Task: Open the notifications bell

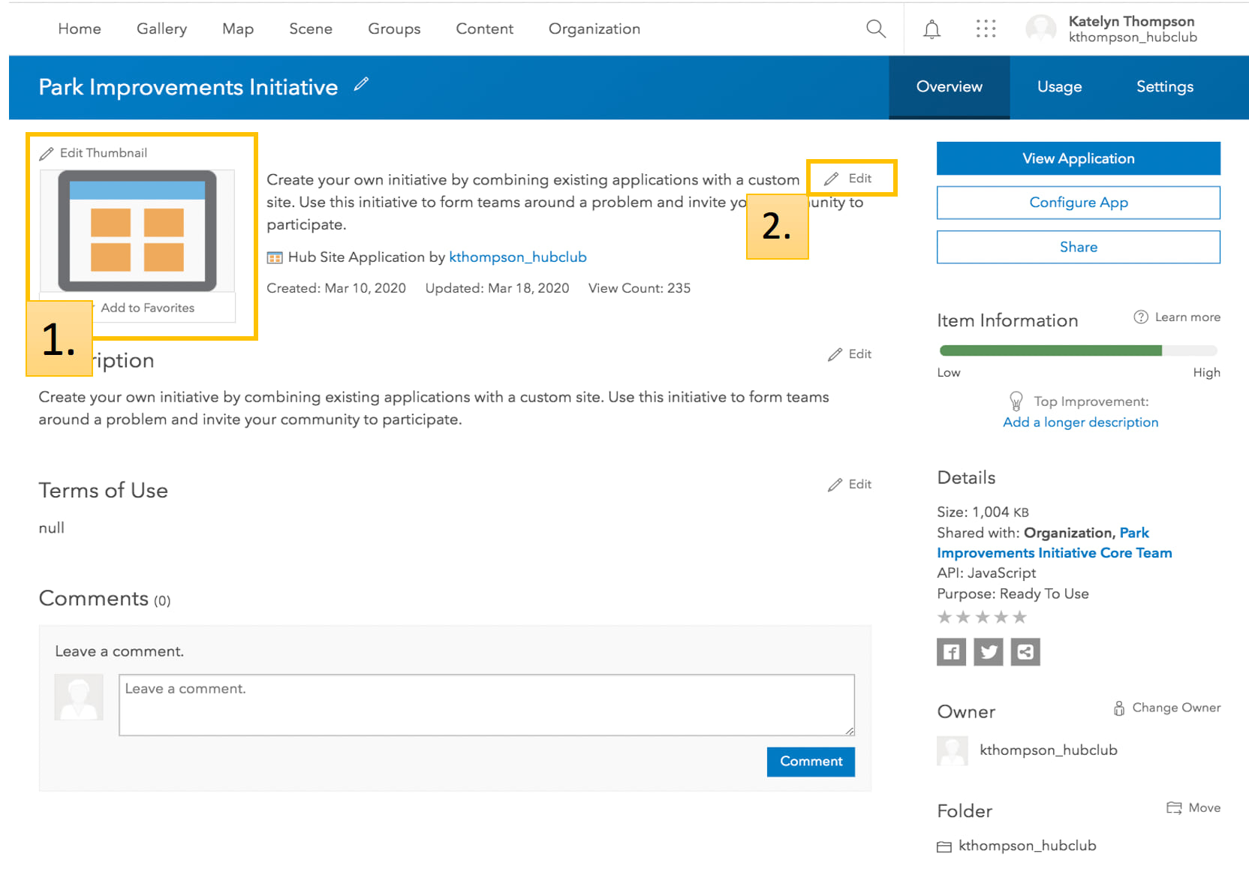Action: tap(931, 29)
